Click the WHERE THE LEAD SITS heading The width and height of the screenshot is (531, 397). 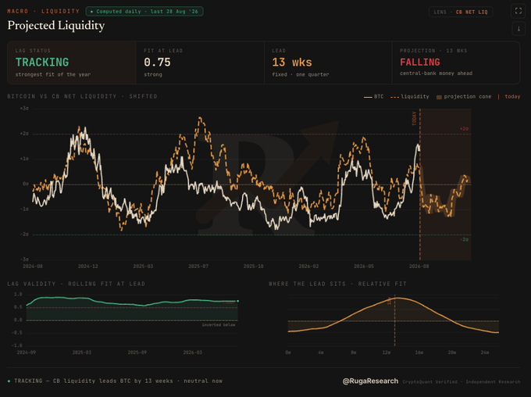(x=337, y=284)
